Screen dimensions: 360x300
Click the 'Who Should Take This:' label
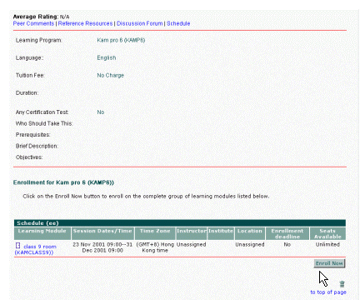[x=44, y=123]
